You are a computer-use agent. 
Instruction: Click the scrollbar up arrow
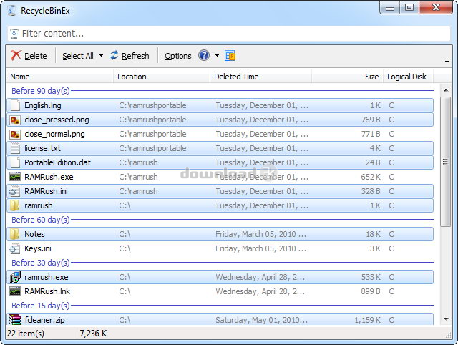[446, 90]
